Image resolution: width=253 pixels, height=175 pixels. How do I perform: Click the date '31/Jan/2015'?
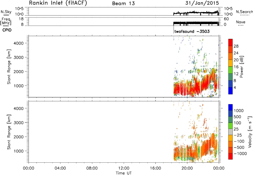tap(202, 3)
